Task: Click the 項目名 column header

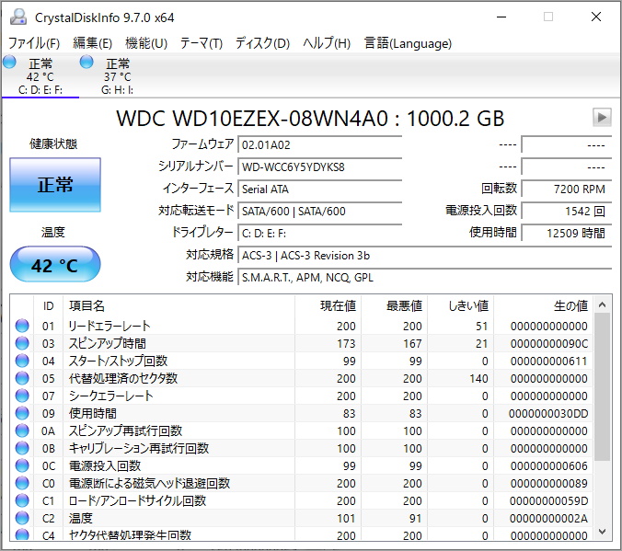Action: tap(179, 305)
